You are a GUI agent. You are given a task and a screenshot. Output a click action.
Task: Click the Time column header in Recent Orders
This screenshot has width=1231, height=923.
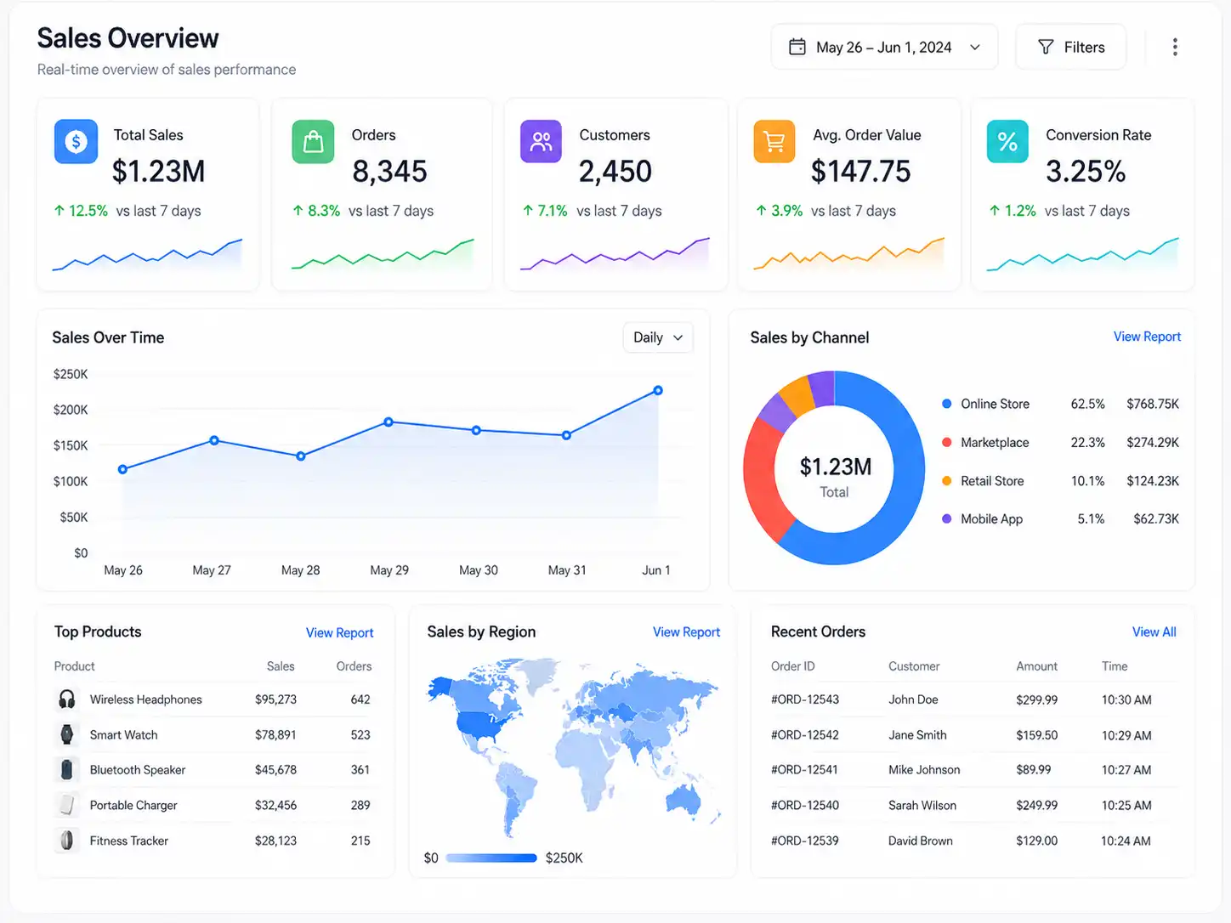coord(1115,666)
